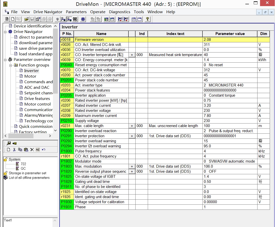The width and height of the screenshot is (275, 227).
Task: Collapse the Drive Navigator tree node
Action: [x=5, y=32]
